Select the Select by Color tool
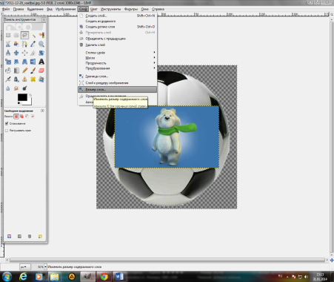This screenshot has height=282, width=334. (41, 36)
